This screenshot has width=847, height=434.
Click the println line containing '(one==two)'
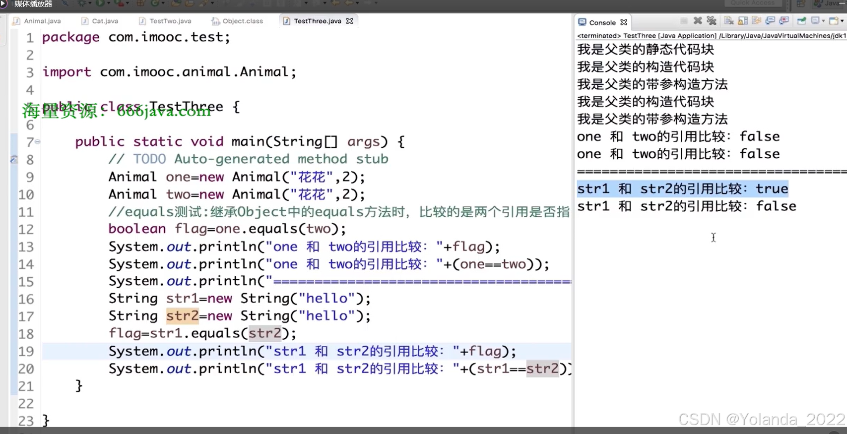point(329,264)
